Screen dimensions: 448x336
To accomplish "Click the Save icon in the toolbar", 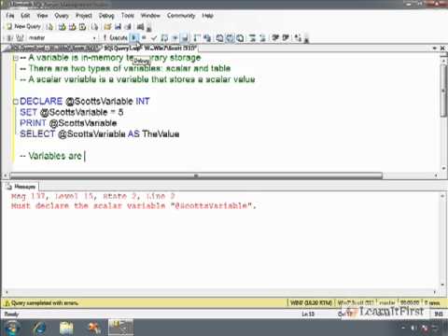I will [x=118, y=27].
